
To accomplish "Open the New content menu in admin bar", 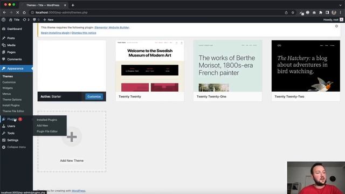I will tap(48, 19).
